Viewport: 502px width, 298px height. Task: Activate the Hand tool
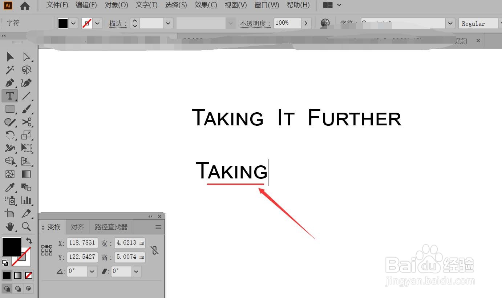pos(10,227)
